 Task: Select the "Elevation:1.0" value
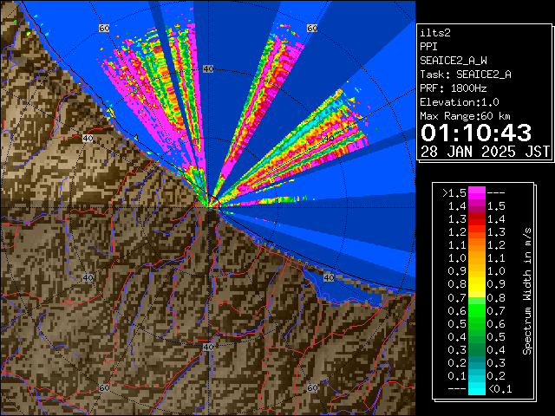pos(460,102)
